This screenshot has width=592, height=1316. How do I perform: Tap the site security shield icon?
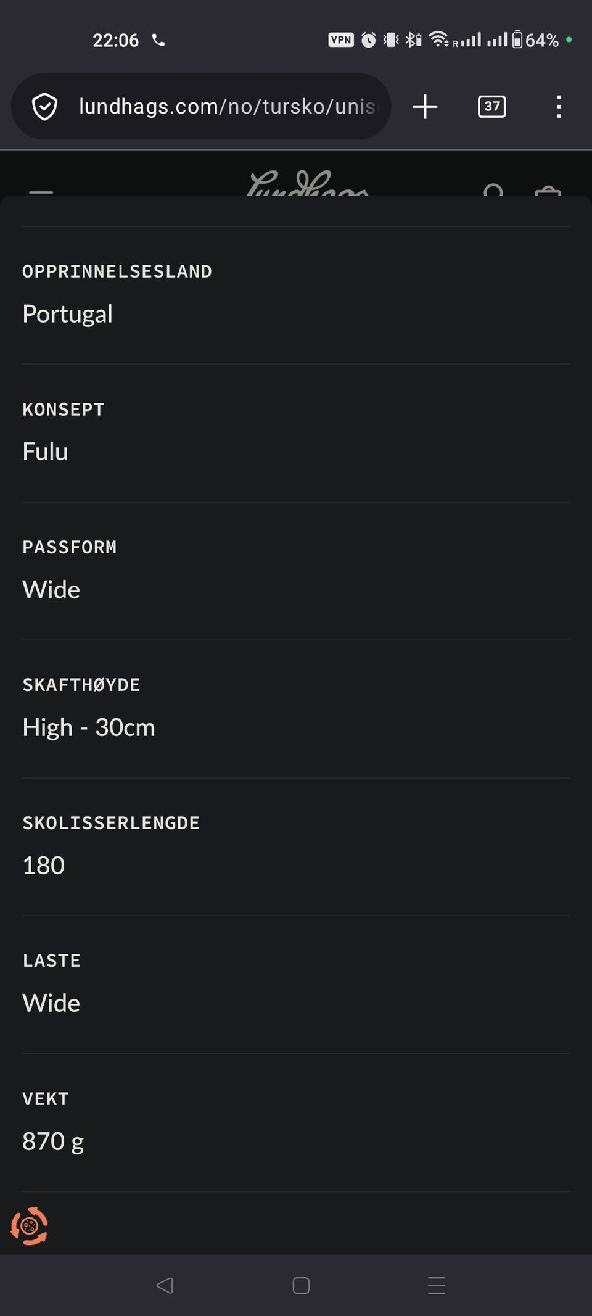[x=44, y=107]
